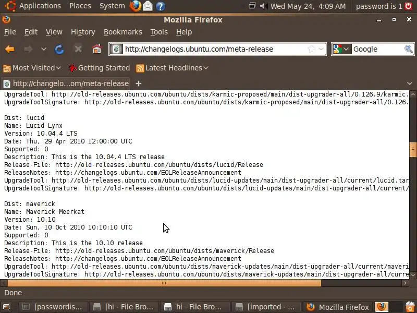The height and width of the screenshot is (313, 417).
Task: Click the site identity icon in URL bar
Action: point(116,49)
